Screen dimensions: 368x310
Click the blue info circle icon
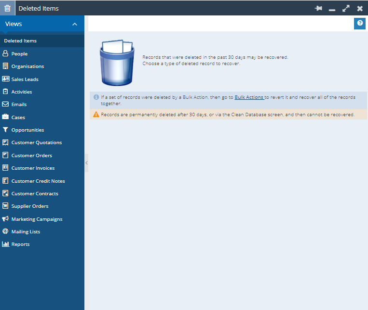point(96,97)
